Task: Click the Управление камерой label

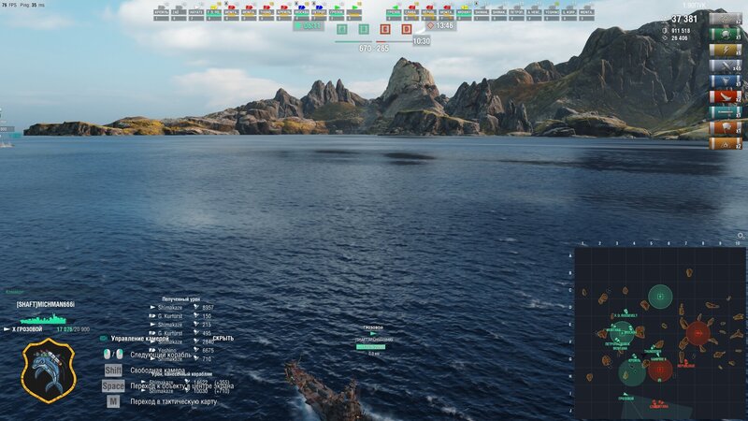Action: 139,339
